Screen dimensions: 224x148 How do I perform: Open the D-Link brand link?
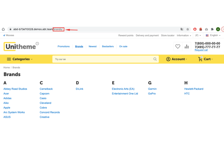pos(79,89)
